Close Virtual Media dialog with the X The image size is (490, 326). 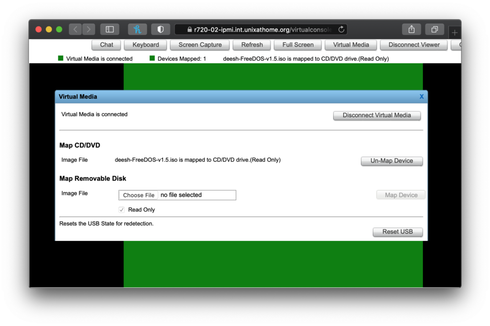[x=422, y=97]
